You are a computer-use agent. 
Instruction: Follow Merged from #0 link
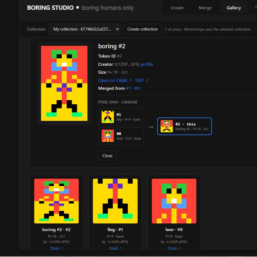coord(137,88)
